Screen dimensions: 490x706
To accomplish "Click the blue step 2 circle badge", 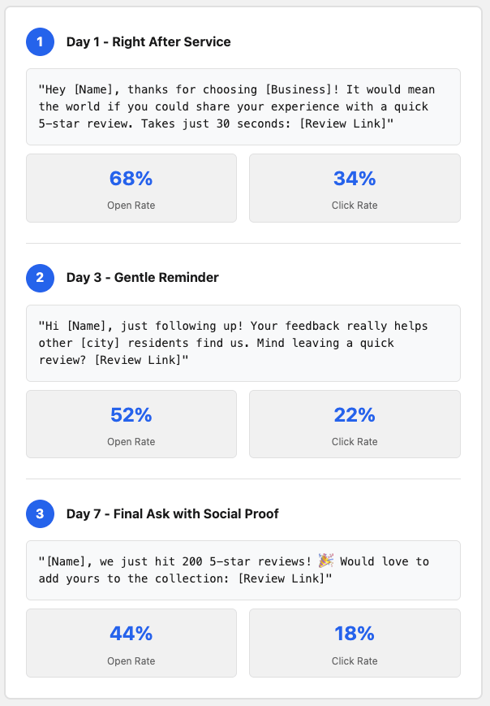I will click(x=40, y=278).
